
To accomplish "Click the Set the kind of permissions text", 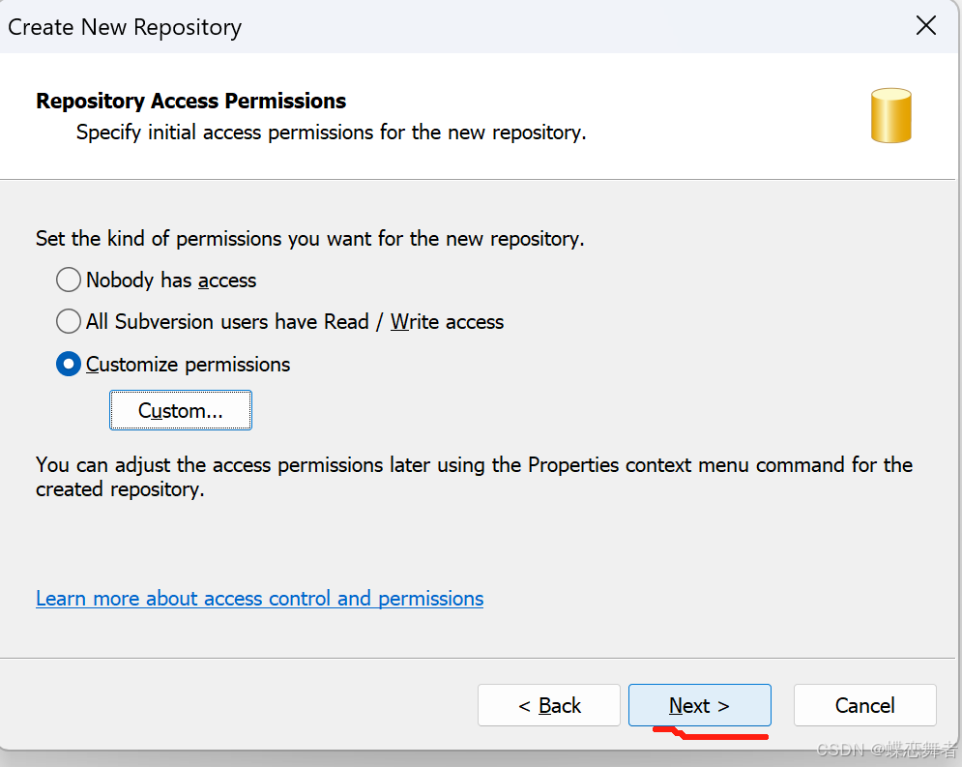I will click(x=309, y=239).
